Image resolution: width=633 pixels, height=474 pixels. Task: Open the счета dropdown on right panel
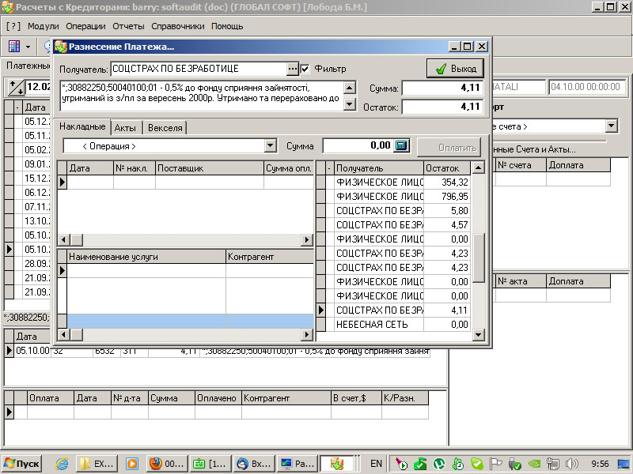(x=612, y=126)
